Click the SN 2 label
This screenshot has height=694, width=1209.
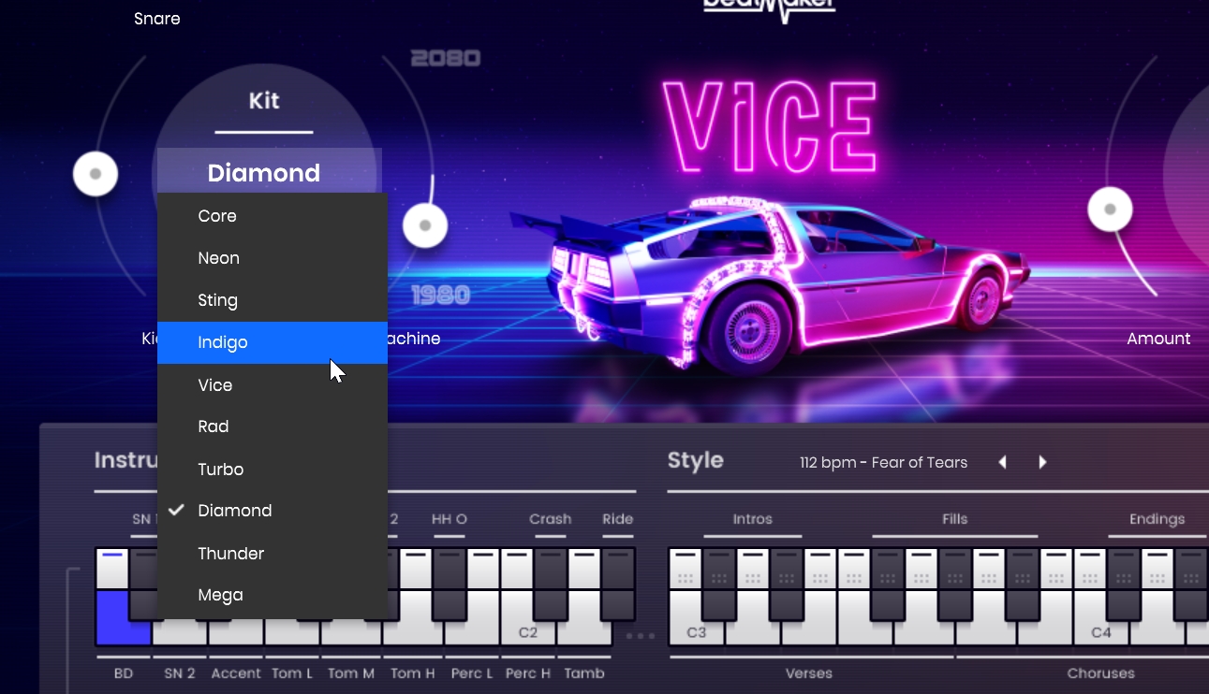tap(179, 673)
